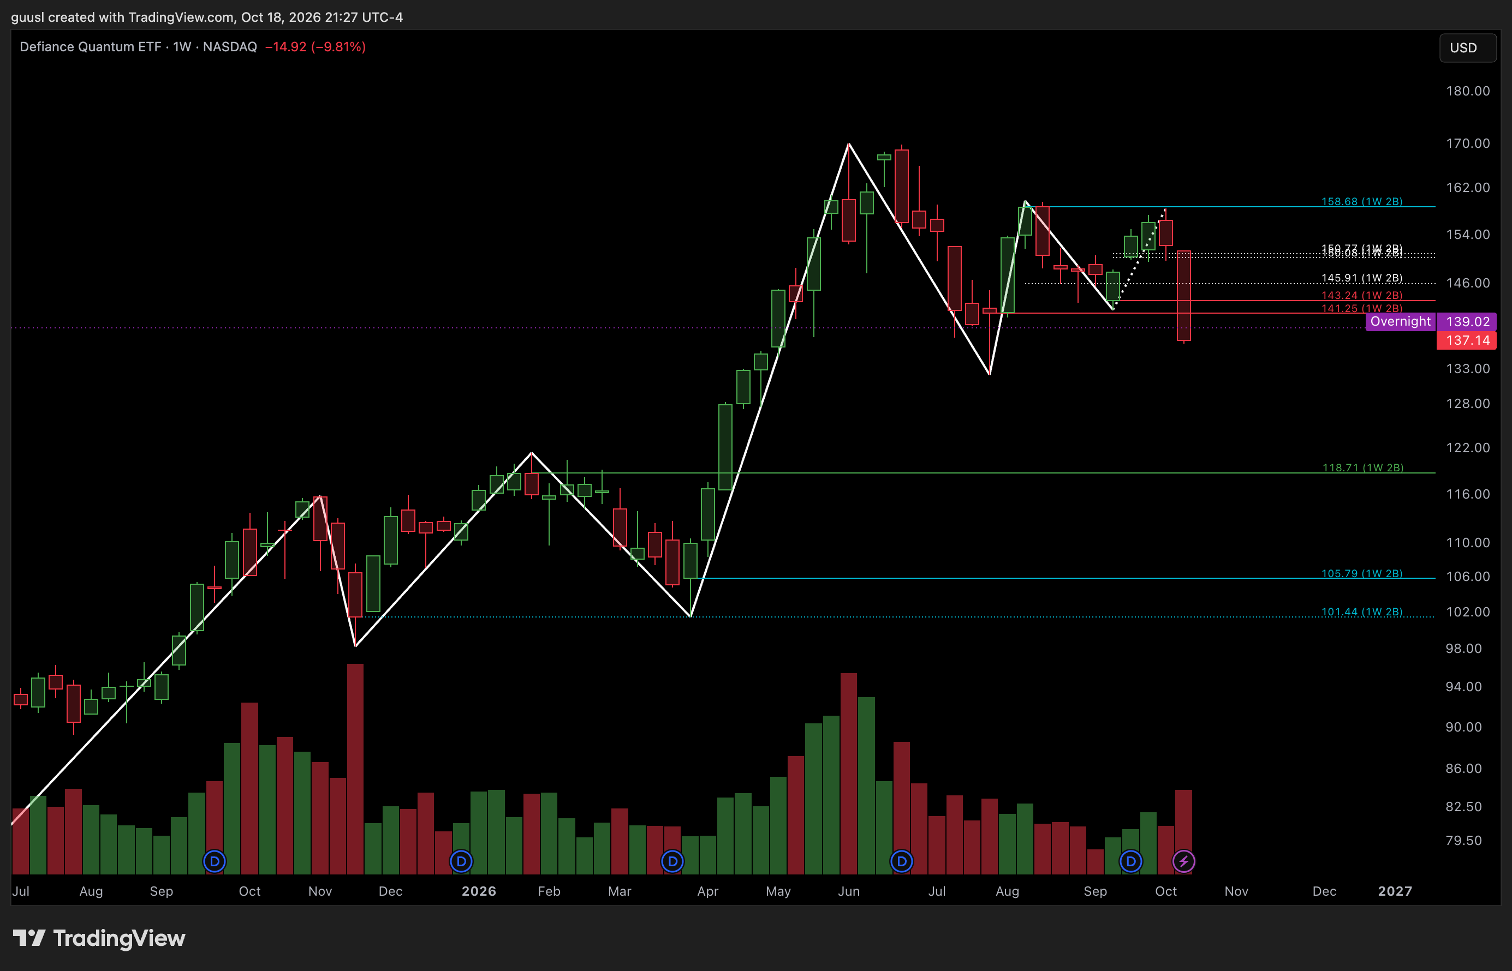Click the 2027 label on the time axis
The height and width of the screenshot is (971, 1512).
coord(1395,891)
